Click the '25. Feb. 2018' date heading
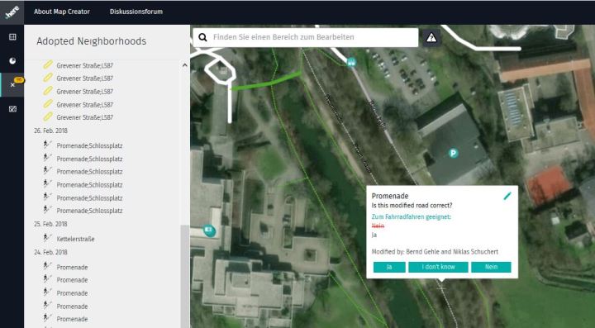 click(50, 224)
